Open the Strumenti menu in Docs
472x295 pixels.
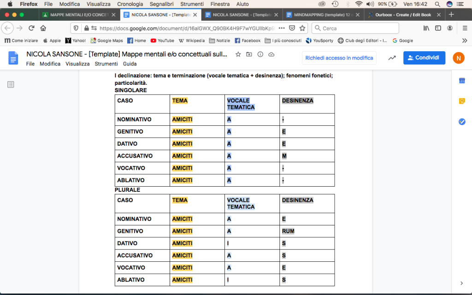(x=106, y=64)
